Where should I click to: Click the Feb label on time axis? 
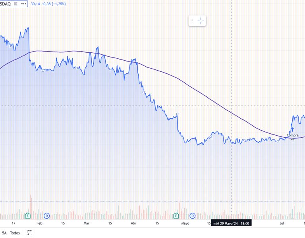click(x=39, y=223)
